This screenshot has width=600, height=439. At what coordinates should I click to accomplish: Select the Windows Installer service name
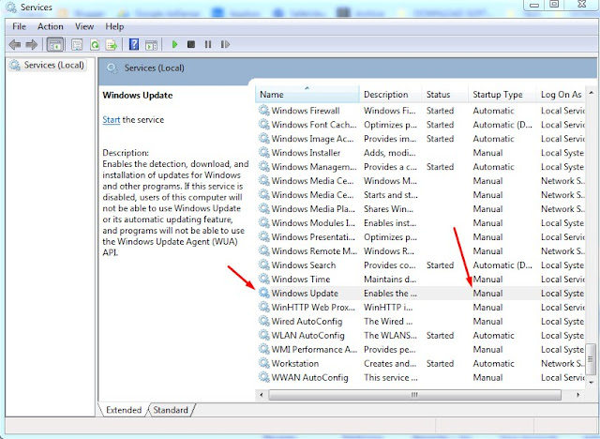tap(306, 152)
